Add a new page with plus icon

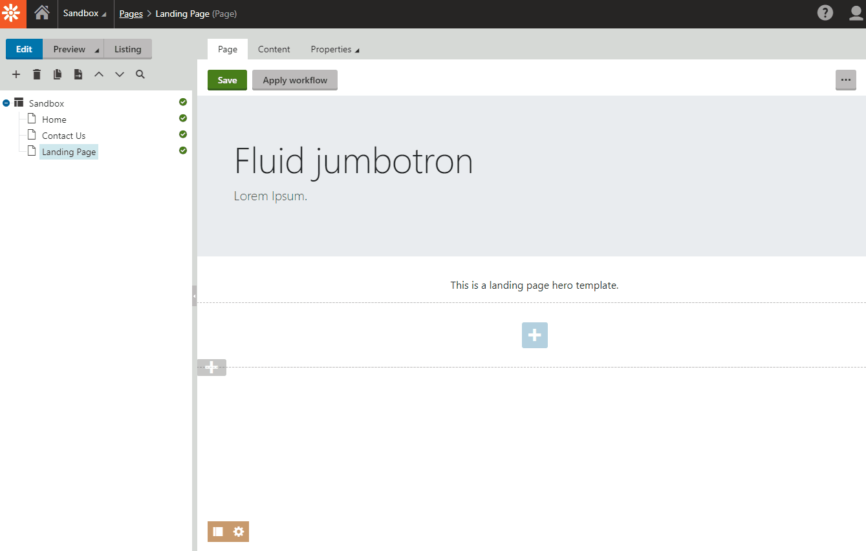16,75
